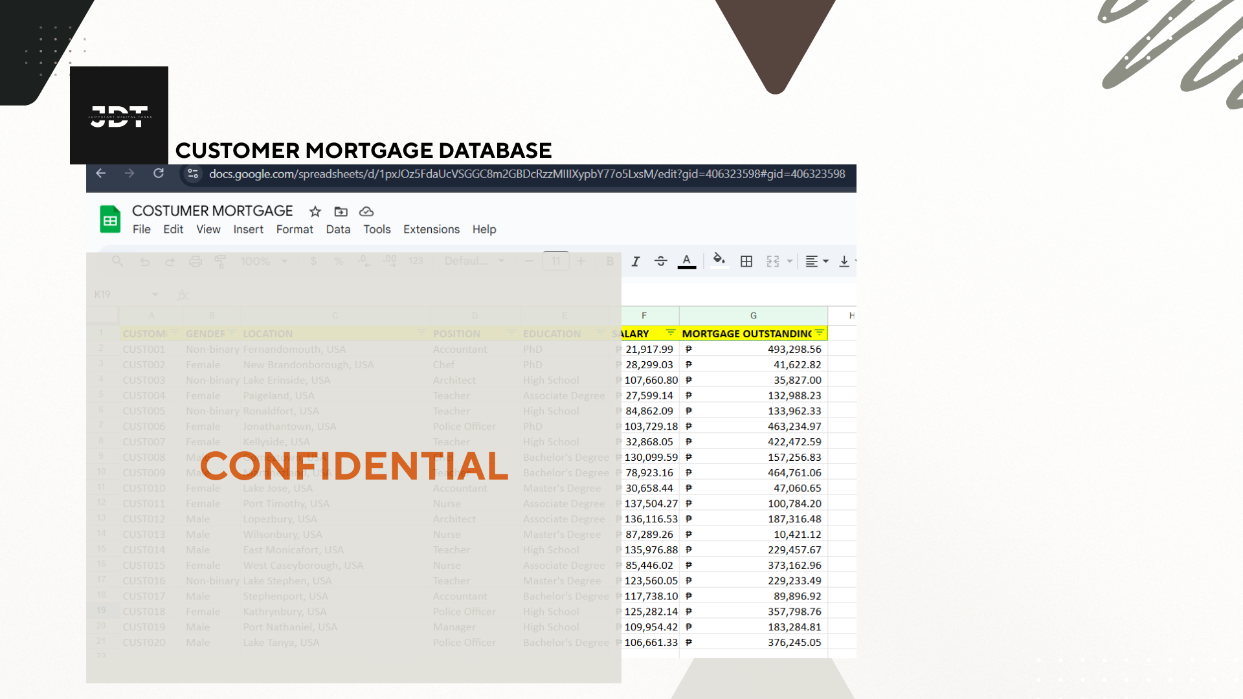1243x699 pixels.
Task: Star the COSTUMER MORTGAGE document
Action: click(315, 212)
